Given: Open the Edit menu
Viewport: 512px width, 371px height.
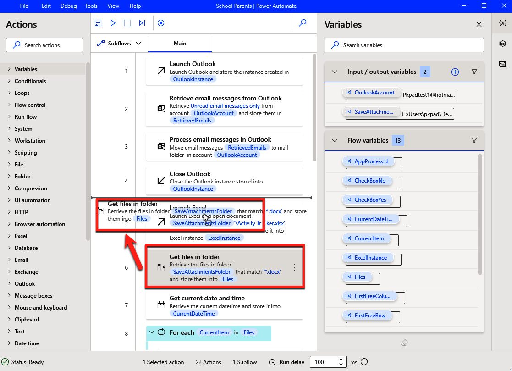Looking at the screenshot, I should [46, 6].
